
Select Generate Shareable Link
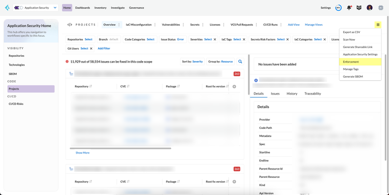360,47
